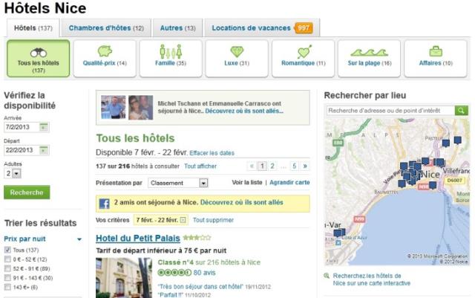Click the Tout supprimer link

click(x=213, y=220)
